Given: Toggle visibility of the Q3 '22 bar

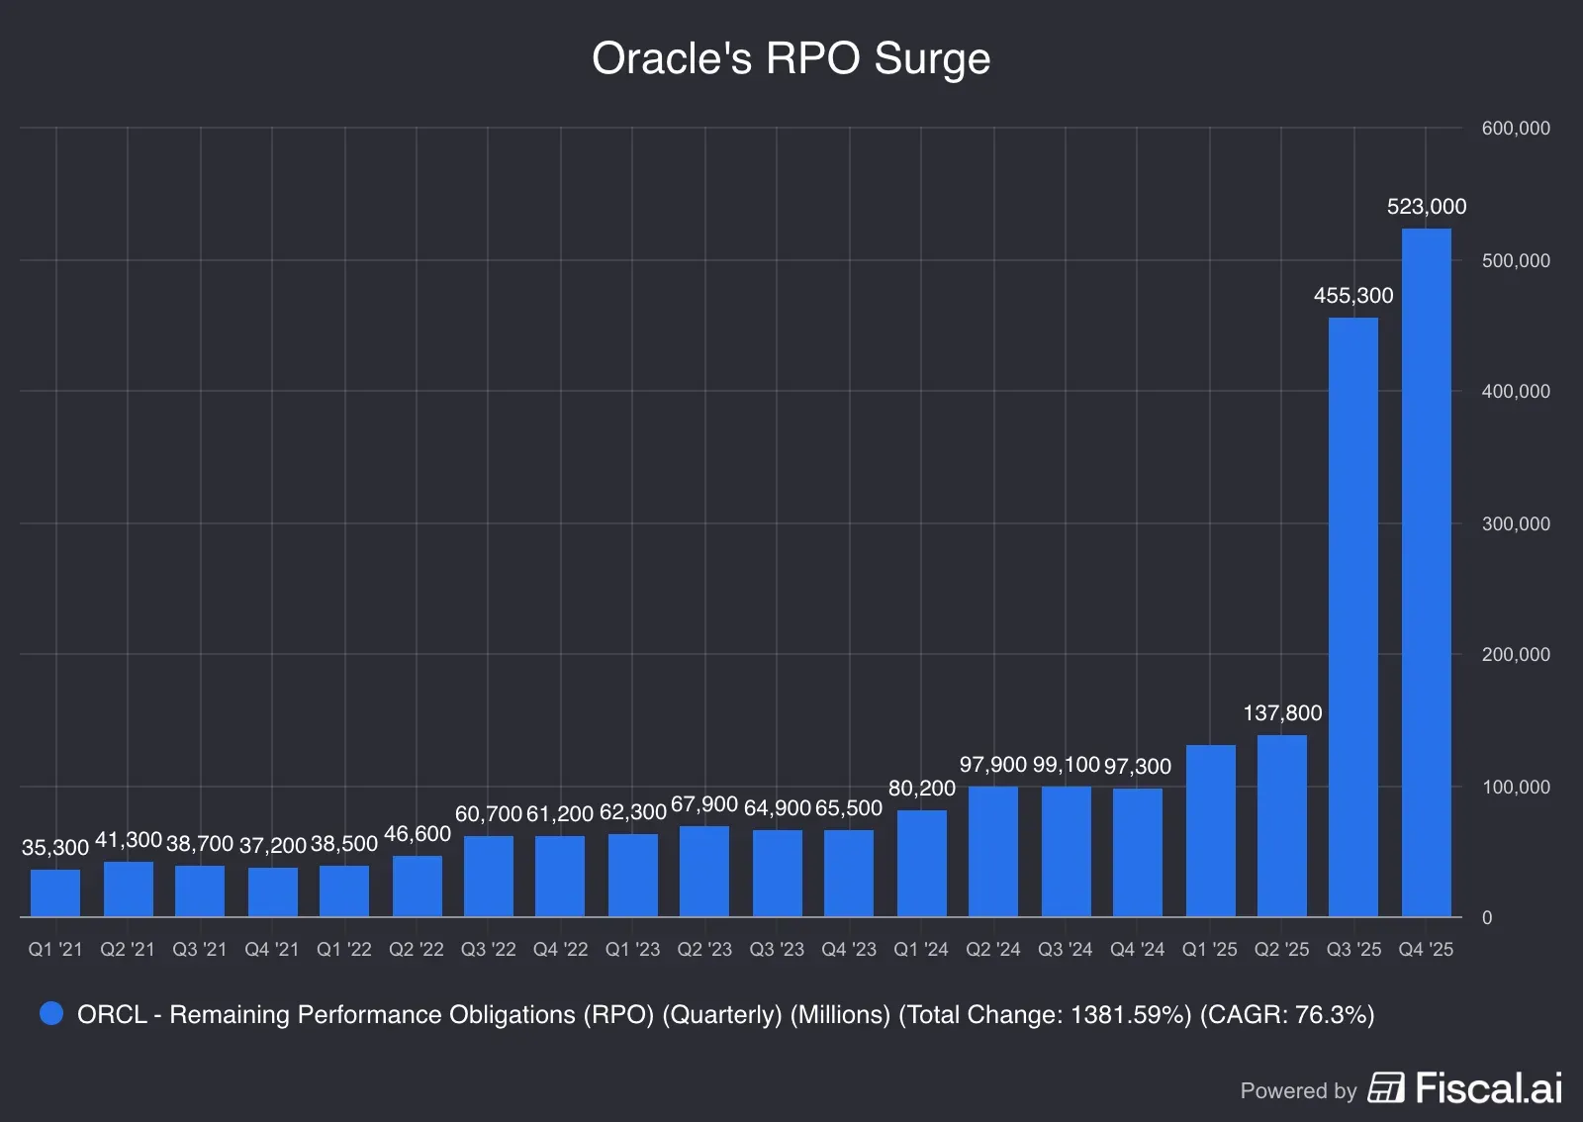Looking at the screenshot, I should [490, 876].
